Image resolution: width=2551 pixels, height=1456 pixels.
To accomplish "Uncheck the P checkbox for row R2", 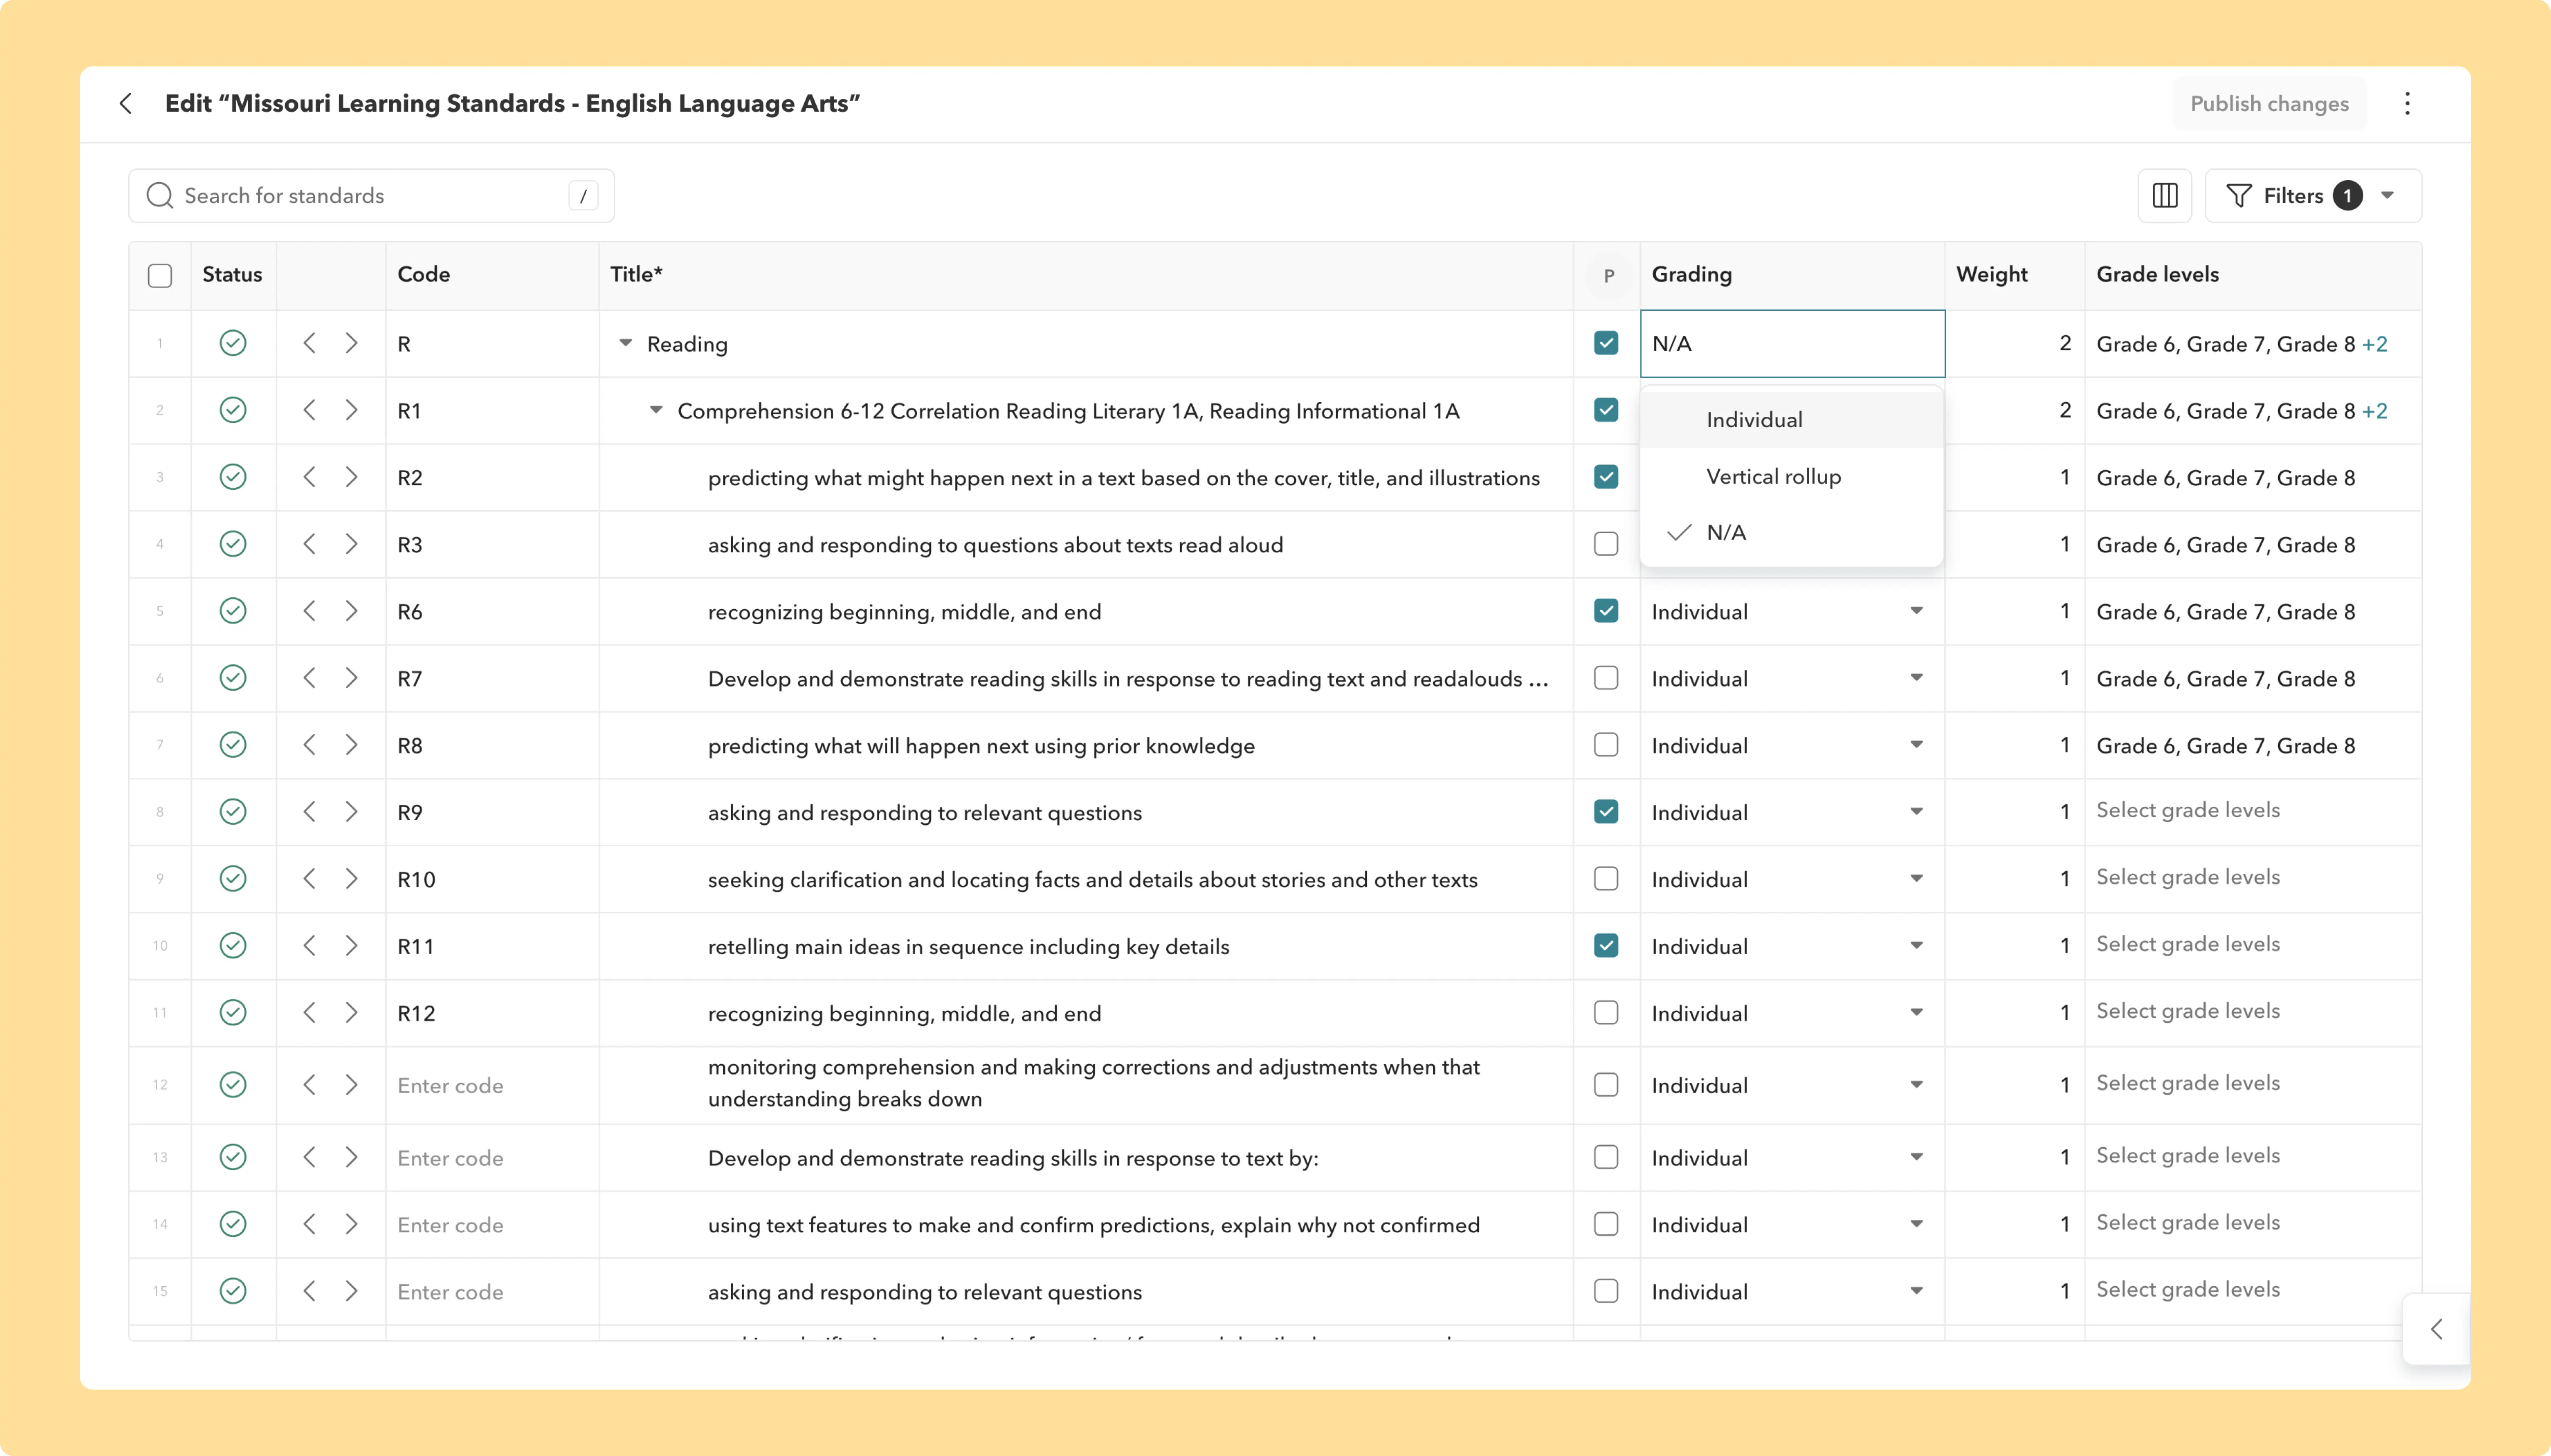I will point(1606,477).
